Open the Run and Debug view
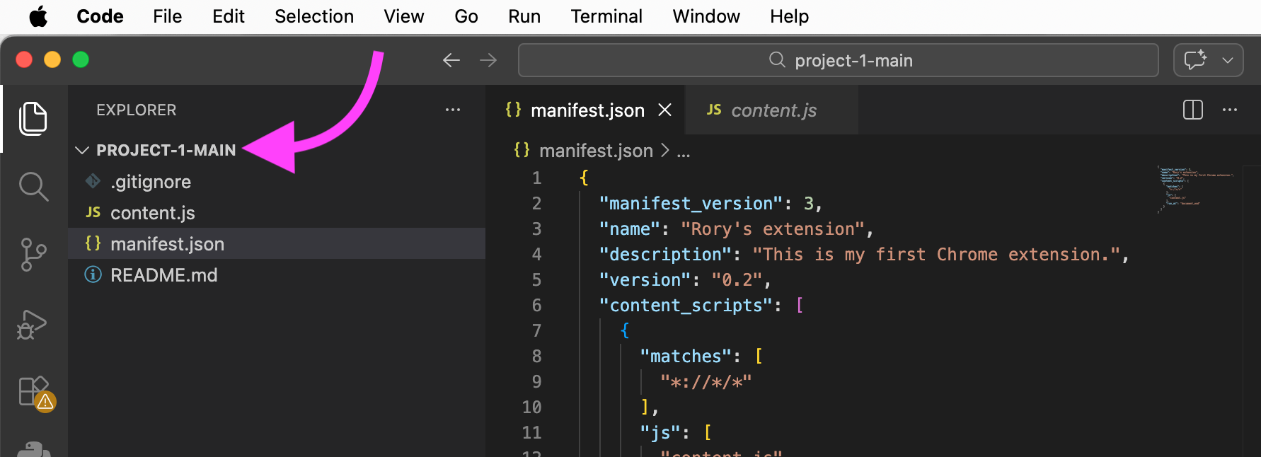The image size is (1261, 457). tap(32, 325)
